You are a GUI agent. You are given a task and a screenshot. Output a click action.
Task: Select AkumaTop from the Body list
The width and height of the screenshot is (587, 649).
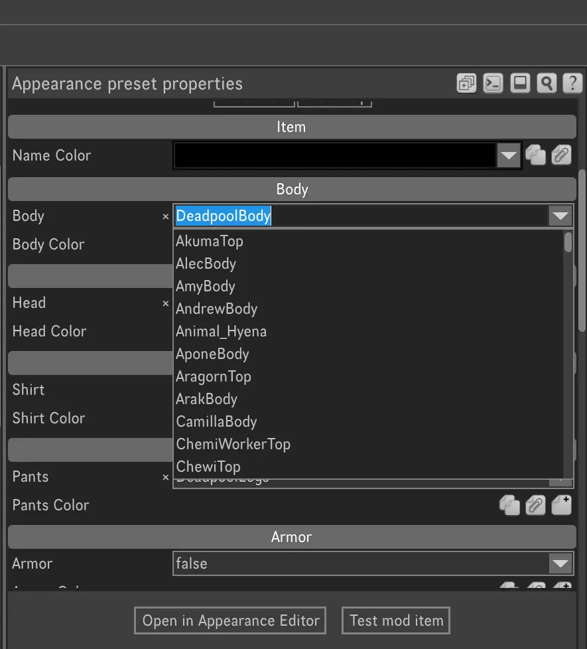tap(210, 241)
